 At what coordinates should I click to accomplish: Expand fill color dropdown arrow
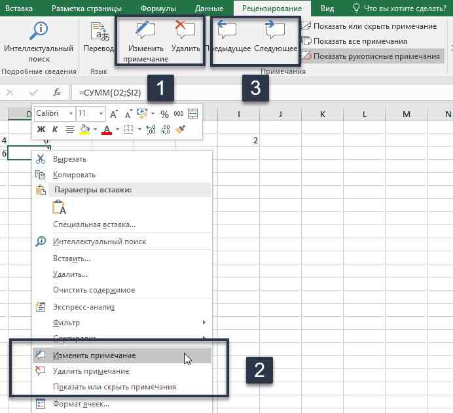coord(95,130)
